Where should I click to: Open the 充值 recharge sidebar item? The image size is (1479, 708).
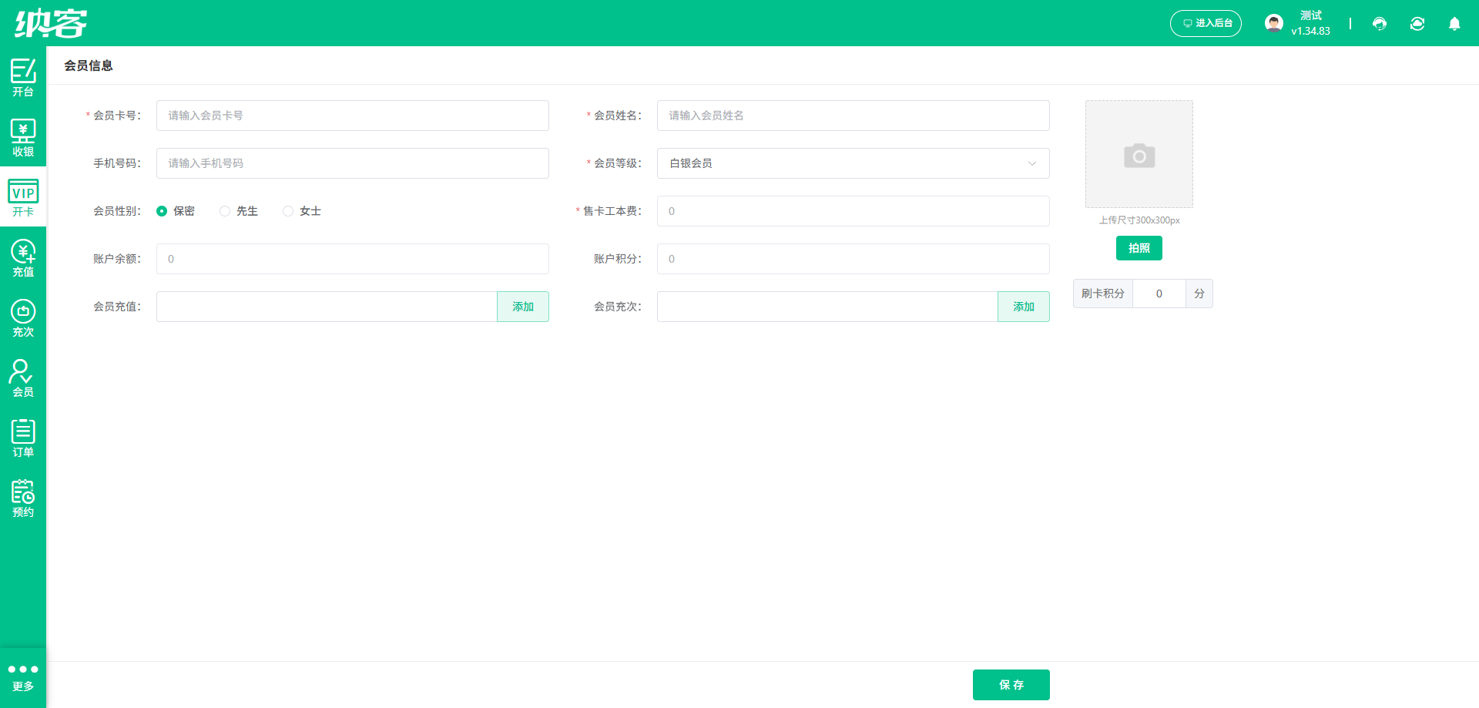(x=23, y=257)
